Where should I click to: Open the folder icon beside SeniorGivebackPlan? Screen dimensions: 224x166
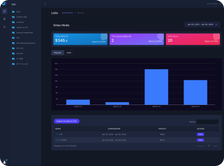[x=13, y=32]
